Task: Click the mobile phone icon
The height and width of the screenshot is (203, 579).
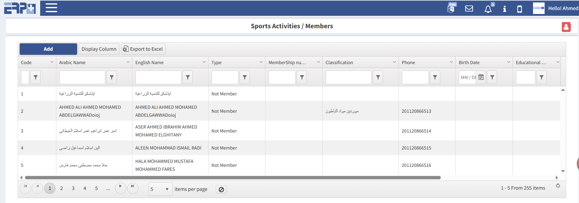Action: coord(520,9)
